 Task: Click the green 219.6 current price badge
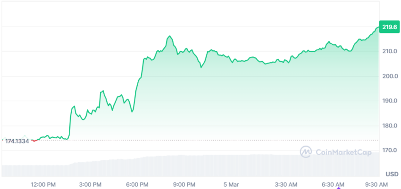[x=390, y=27]
